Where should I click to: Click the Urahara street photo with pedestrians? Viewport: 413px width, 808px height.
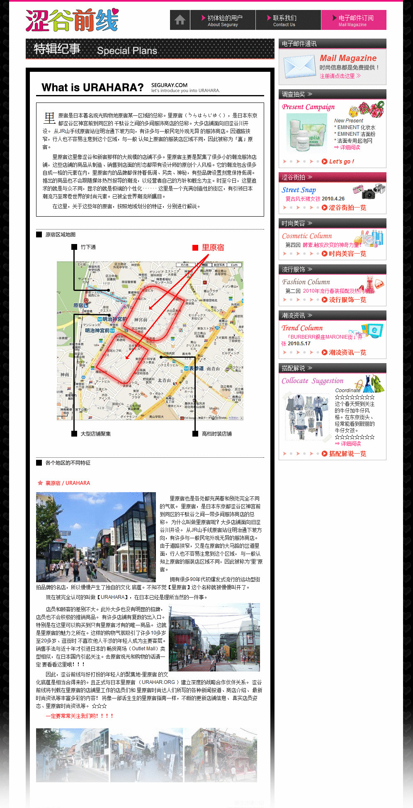tap(96, 537)
